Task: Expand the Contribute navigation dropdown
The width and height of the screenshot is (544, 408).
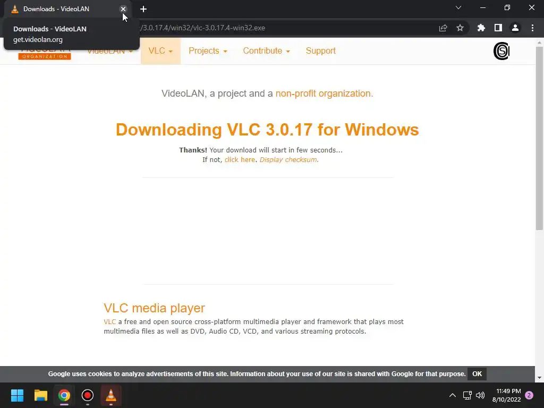Action: click(x=267, y=50)
